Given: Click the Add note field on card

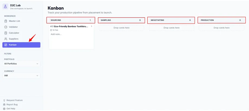Looking at the screenshot, I should point(56,34).
